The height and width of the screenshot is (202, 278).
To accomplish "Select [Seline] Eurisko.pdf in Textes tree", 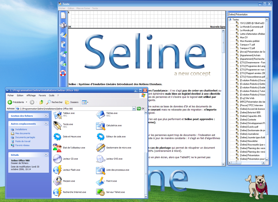I will [x=249, y=127].
